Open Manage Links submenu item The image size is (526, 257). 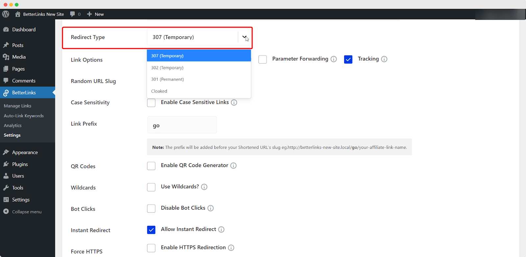pyautogui.click(x=17, y=106)
